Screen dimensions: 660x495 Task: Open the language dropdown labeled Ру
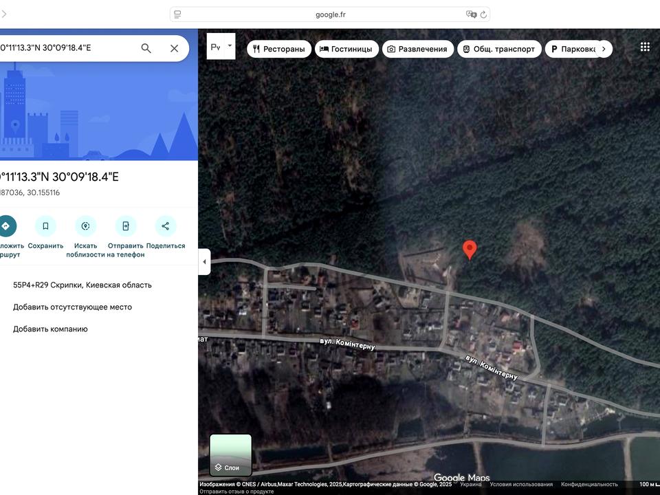[221, 47]
